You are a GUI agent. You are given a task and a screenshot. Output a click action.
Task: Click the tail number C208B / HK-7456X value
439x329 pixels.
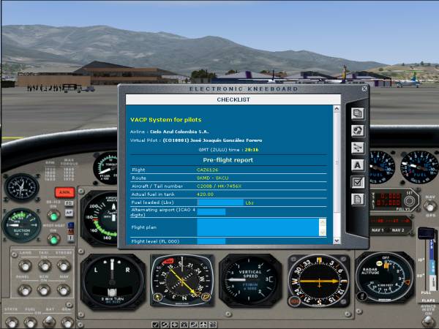[219, 186]
